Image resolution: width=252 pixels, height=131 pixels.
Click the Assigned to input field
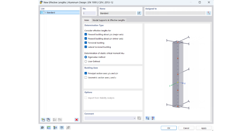tap(175, 13)
